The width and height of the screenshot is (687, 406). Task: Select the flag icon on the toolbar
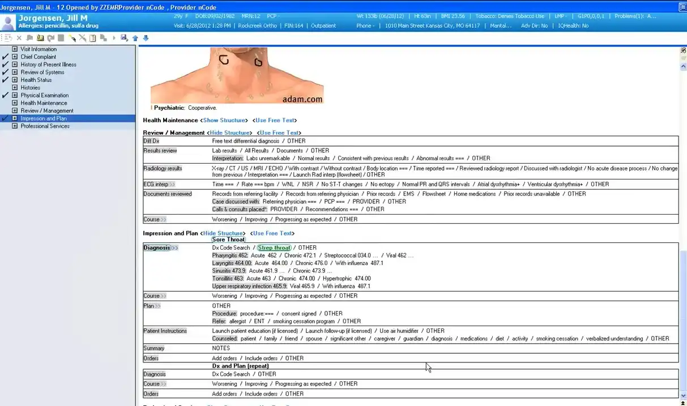29,37
